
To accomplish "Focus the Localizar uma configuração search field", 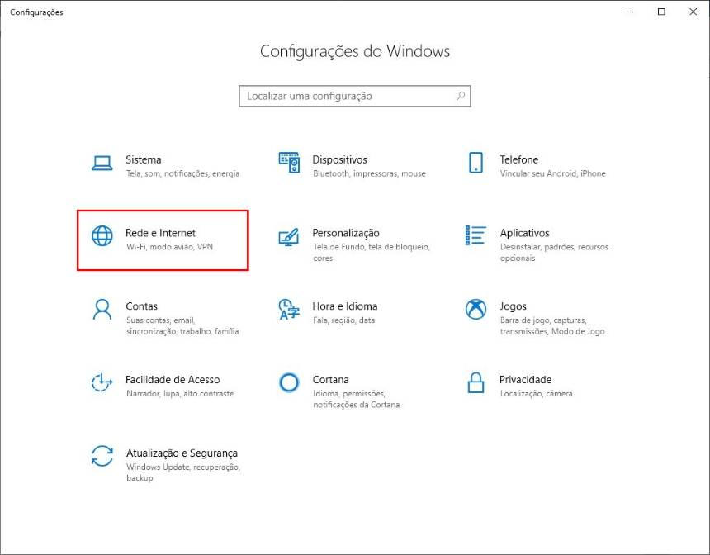I will coord(355,96).
